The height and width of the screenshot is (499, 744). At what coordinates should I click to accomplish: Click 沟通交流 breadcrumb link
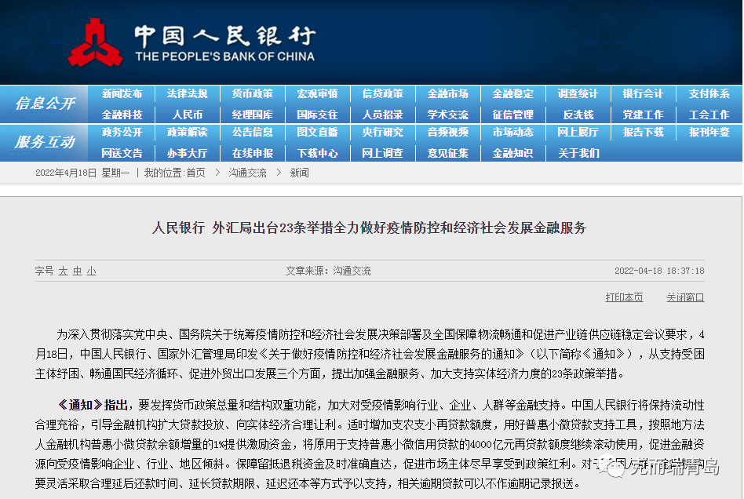[247, 173]
